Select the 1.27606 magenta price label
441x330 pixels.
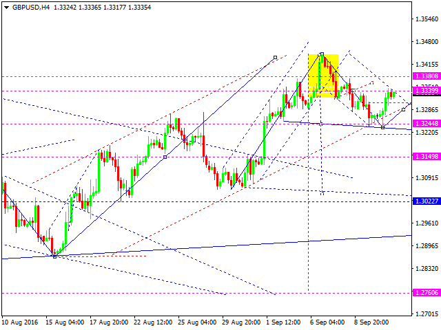point(427,293)
